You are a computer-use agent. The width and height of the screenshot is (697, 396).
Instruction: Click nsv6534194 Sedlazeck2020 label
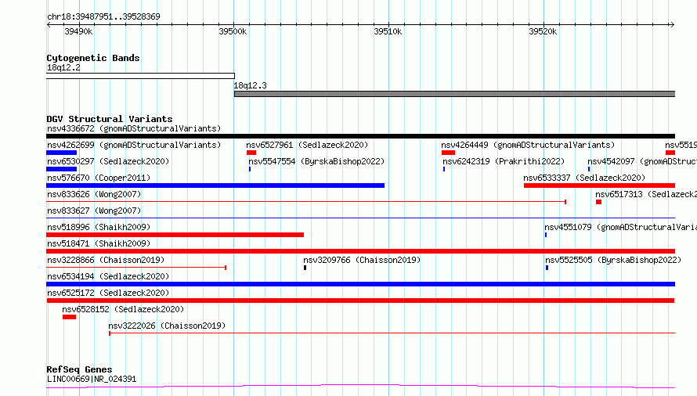coord(108,276)
